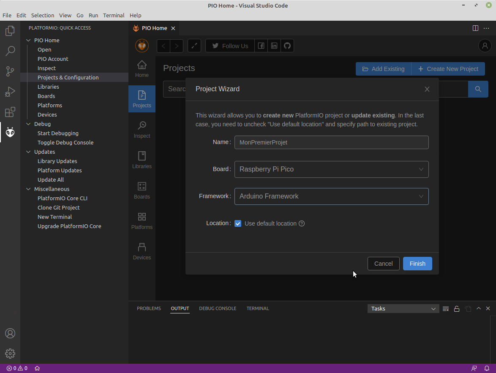The height and width of the screenshot is (373, 496).
Task: Click the Create New Project button
Action: coord(448,69)
